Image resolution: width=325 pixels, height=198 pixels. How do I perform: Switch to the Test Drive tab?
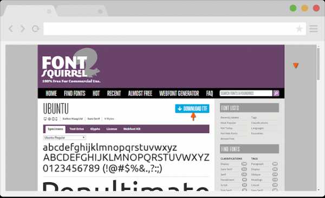(76, 129)
